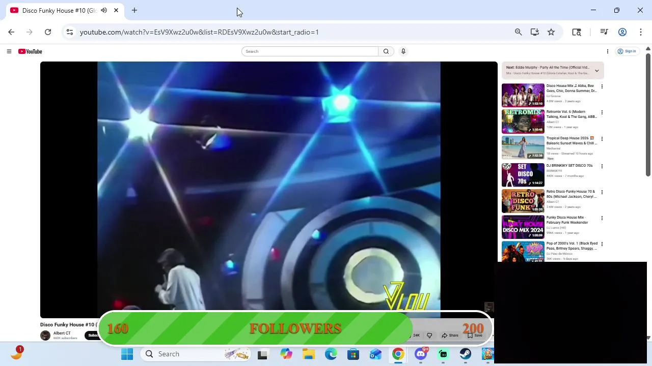
Task: Mute tab via speaker icon on tab
Action: coord(104,10)
